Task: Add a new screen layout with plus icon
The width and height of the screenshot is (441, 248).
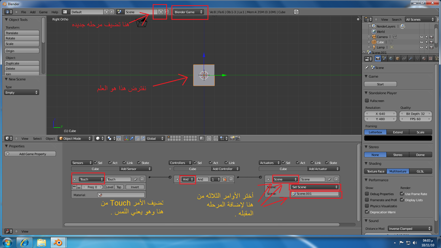Action: point(107,12)
